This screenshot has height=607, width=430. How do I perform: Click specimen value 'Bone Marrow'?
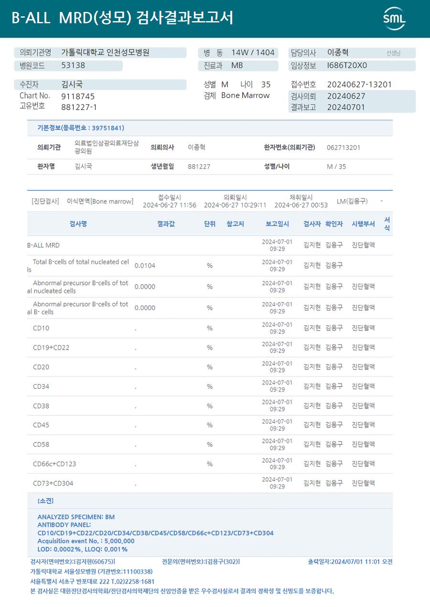pos(246,96)
